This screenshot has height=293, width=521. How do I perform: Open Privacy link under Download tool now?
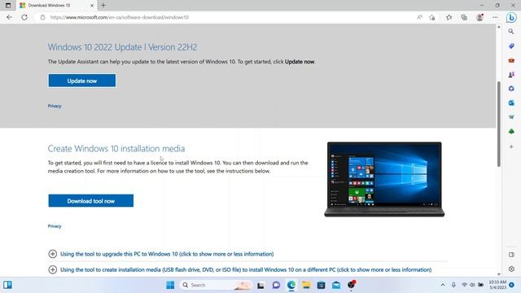(55, 226)
